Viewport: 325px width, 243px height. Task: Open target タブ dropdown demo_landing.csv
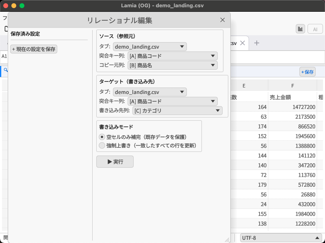click(149, 92)
